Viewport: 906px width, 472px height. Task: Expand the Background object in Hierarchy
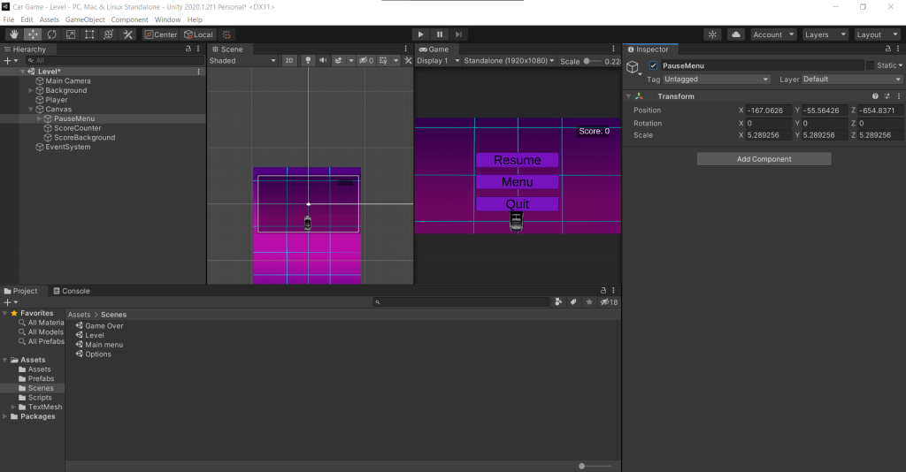(x=31, y=90)
